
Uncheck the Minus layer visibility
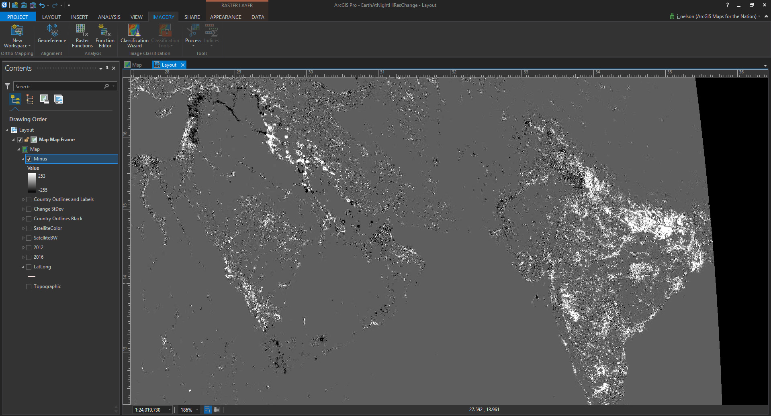tap(29, 159)
